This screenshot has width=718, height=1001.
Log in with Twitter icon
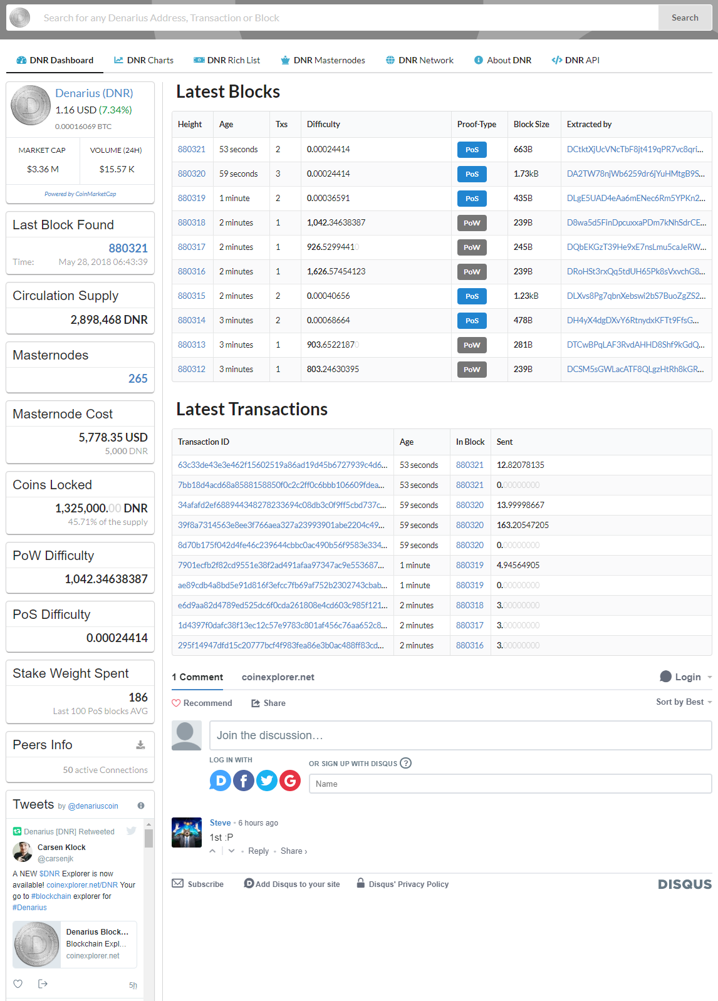pyautogui.click(x=267, y=781)
